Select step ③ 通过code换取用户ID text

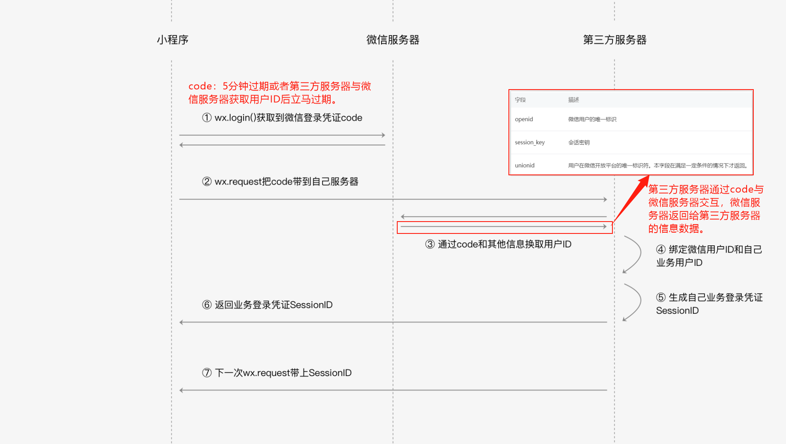pyautogui.click(x=498, y=244)
